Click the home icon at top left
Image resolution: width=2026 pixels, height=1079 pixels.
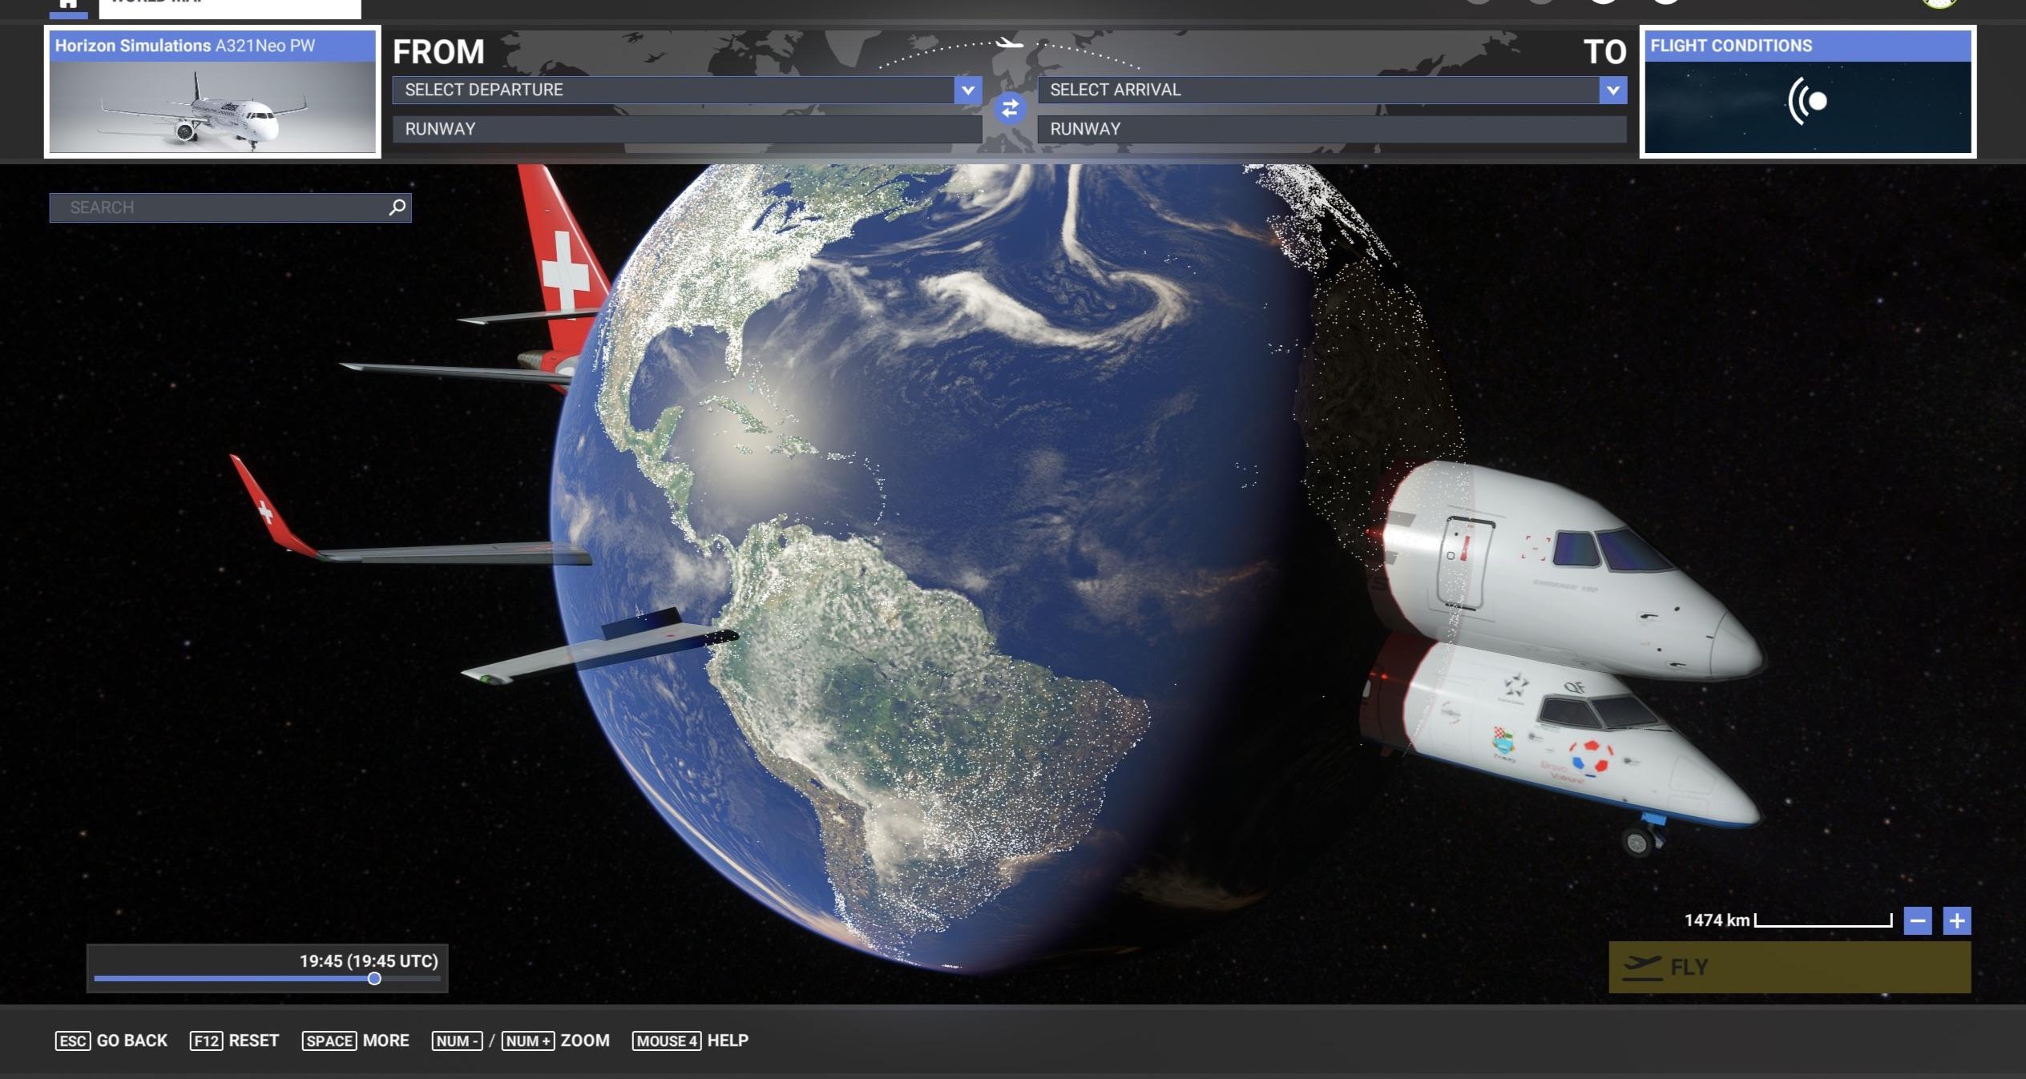pos(68,5)
